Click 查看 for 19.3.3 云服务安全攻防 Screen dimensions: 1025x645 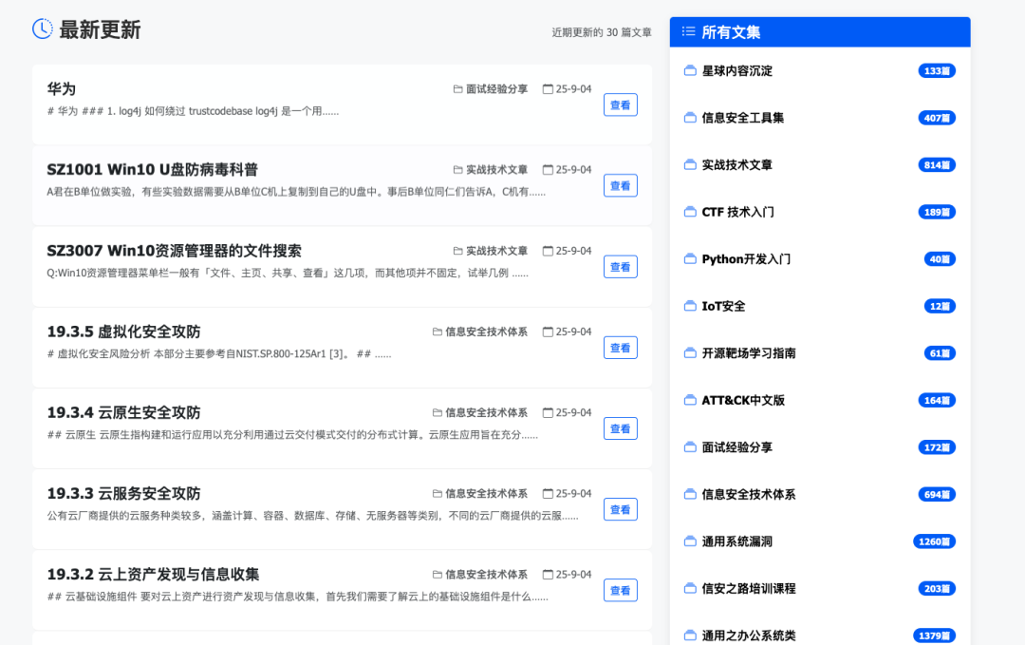(x=621, y=509)
